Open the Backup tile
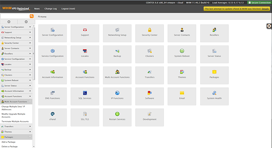The height and width of the screenshot is (148, 272). coord(117,54)
